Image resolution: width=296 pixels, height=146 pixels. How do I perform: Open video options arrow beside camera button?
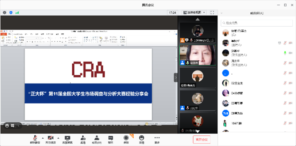[58, 138]
